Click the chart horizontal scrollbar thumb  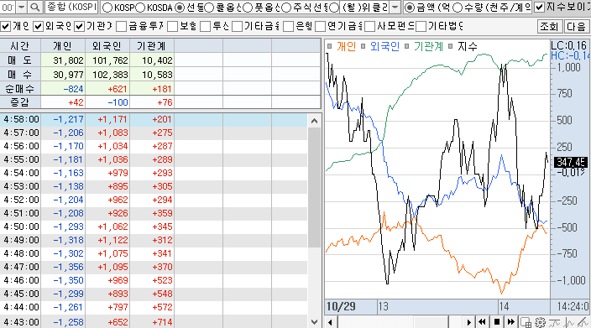pos(431,322)
